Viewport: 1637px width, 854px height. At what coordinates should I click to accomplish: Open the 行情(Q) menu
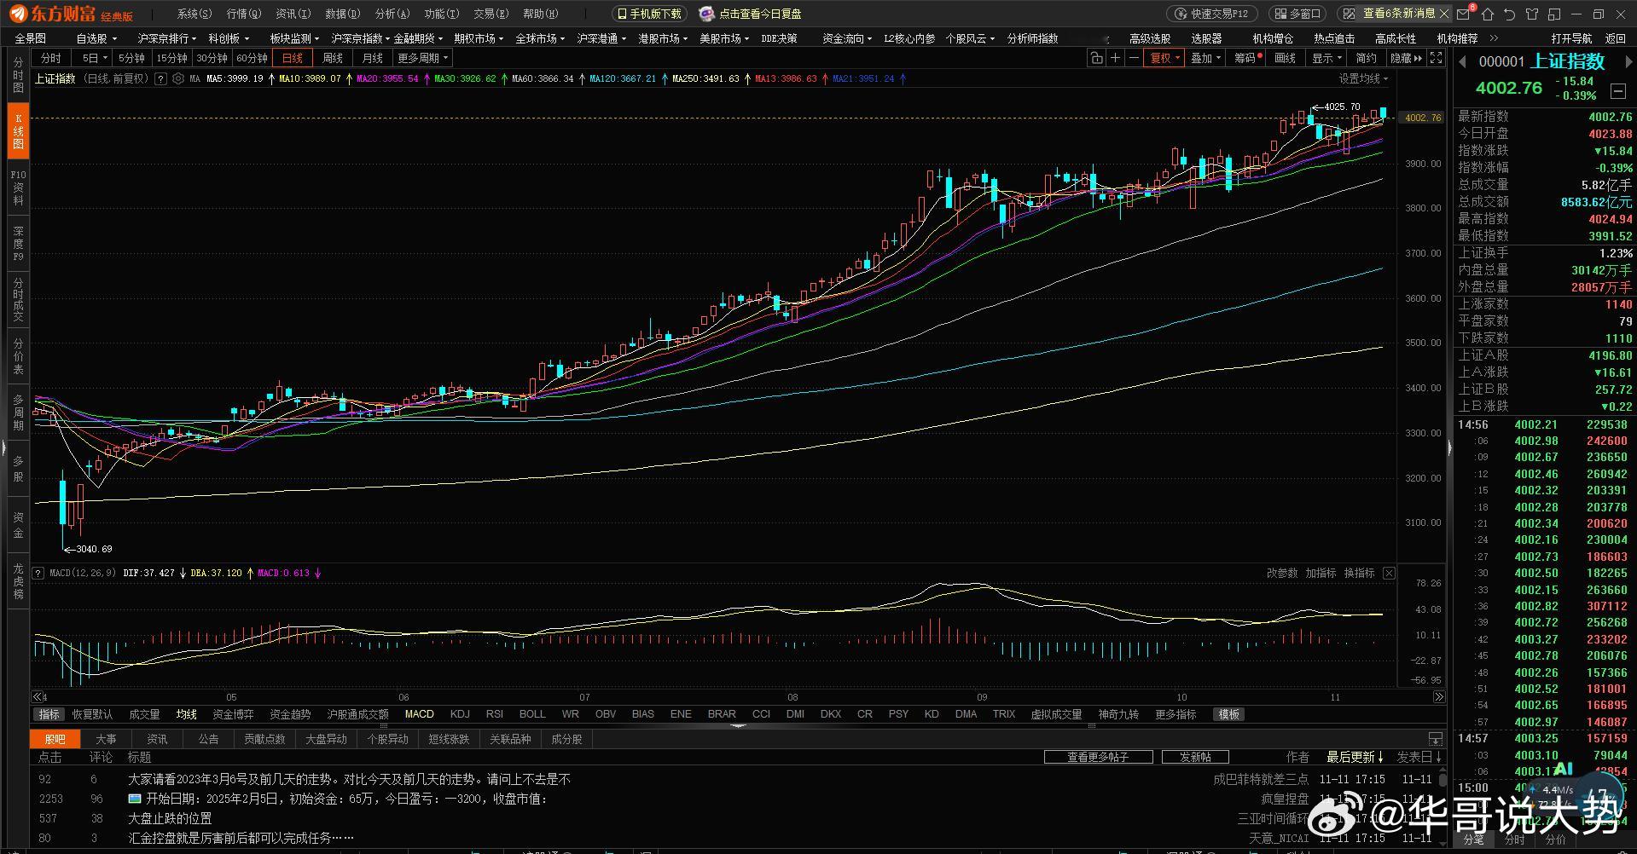[244, 14]
